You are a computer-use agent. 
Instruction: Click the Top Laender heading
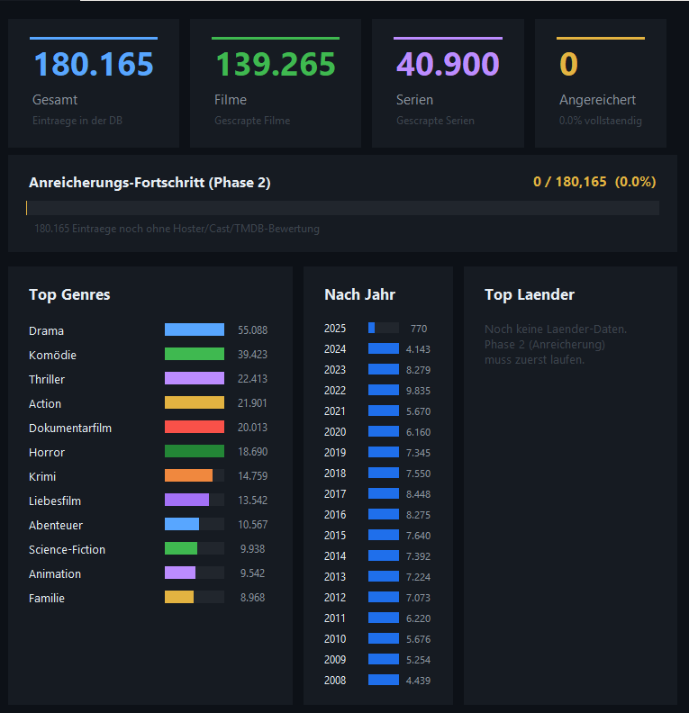[x=530, y=294]
